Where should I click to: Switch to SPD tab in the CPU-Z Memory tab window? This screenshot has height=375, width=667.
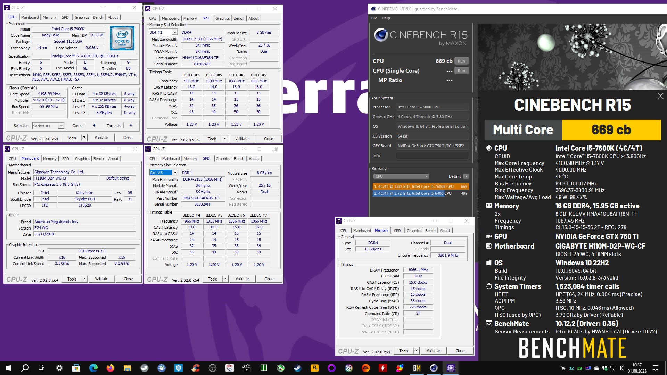[x=397, y=231]
